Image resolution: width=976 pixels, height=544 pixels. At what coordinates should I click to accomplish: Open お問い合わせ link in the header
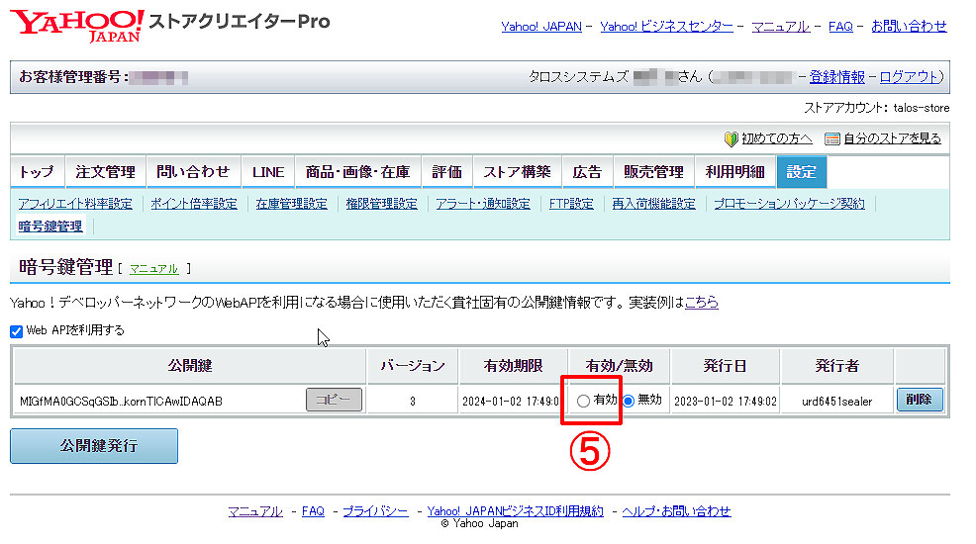pos(909,27)
